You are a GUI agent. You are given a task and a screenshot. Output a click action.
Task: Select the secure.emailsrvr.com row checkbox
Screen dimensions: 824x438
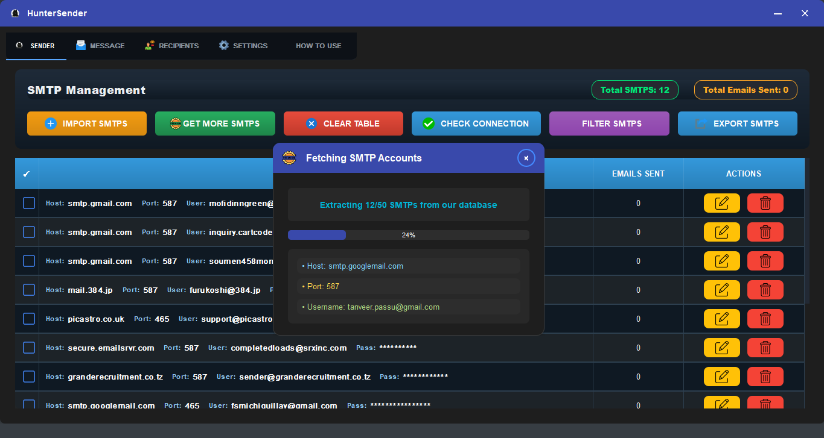[29, 348]
